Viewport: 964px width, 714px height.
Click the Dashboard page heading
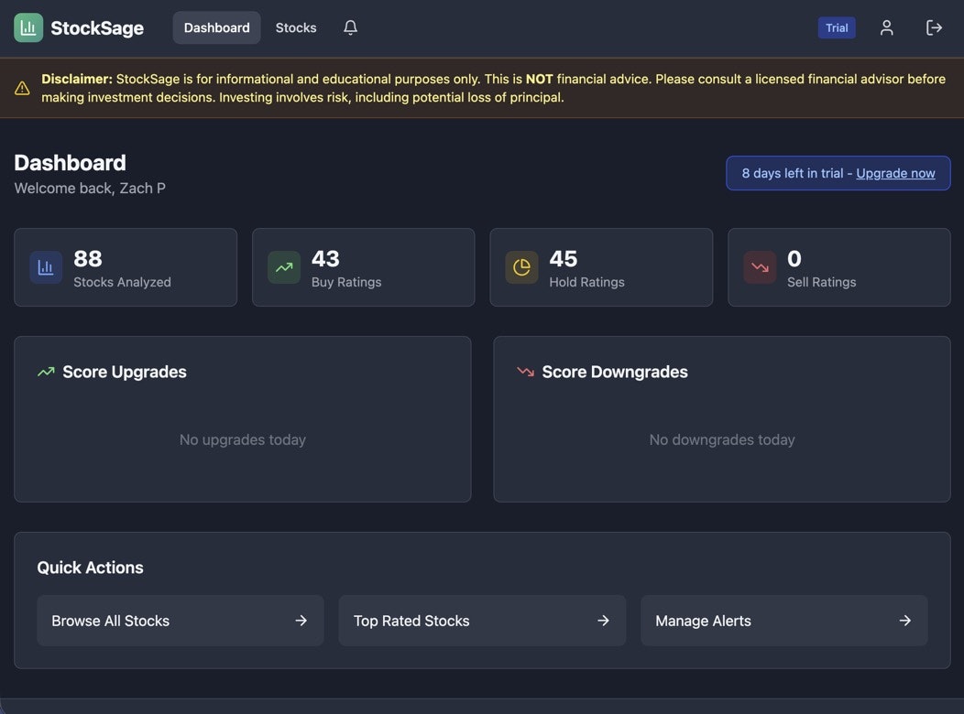pos(70,163)
